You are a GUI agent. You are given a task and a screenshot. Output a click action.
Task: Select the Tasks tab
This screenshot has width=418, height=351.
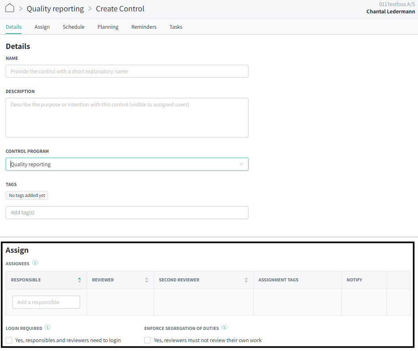coord(176,27)
